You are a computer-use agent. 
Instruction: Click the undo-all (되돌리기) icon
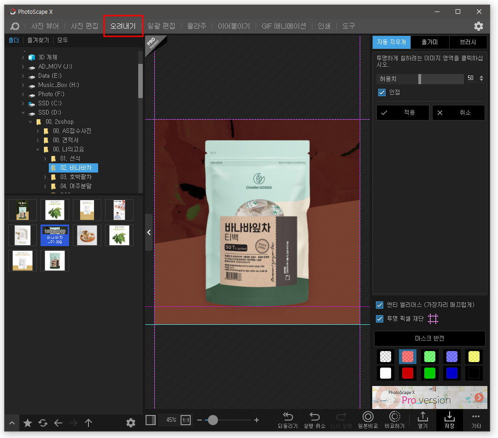tap(288, 416)
